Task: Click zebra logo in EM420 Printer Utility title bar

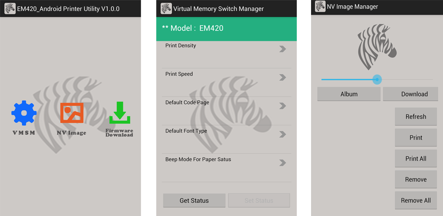Action: (10, 9)
